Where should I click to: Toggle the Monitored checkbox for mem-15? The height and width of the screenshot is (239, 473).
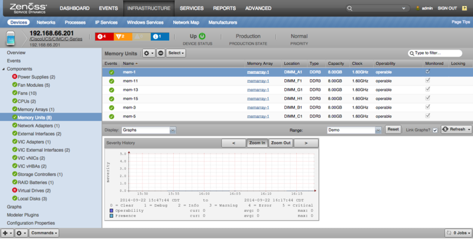click(x=427, y=98)
